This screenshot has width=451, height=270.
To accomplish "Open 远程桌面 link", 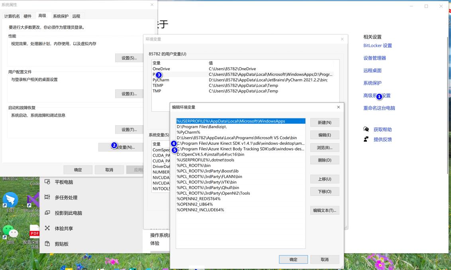I will click(x=373, y=71).
